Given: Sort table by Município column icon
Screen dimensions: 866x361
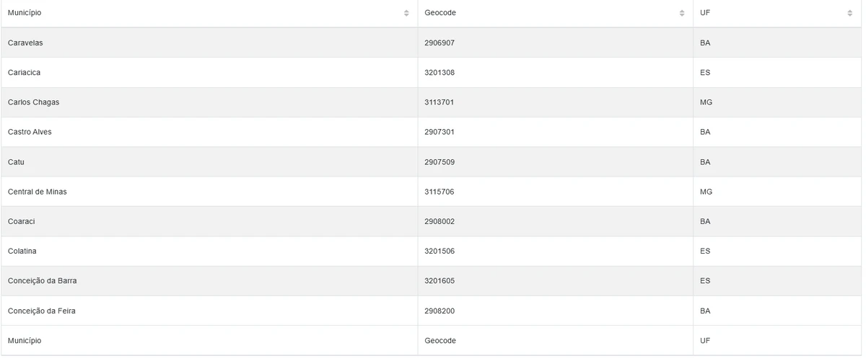Looking at the screenshot, I should coord(407,13).
